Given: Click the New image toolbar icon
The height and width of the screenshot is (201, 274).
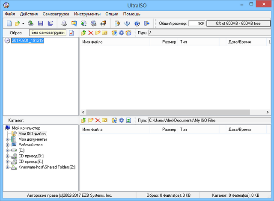Looking at the screenshot, I should pos(9,23).
